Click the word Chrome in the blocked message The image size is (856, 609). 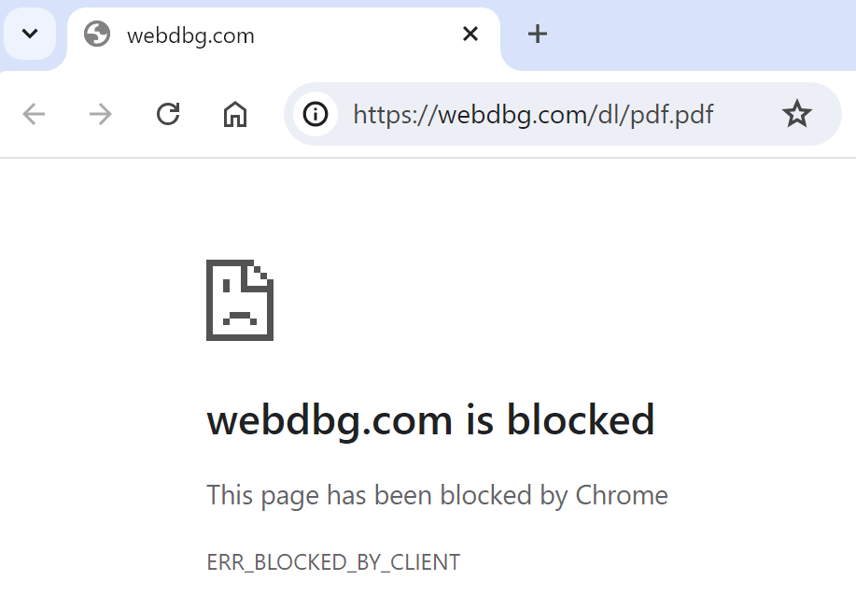[x=622, y=495]
